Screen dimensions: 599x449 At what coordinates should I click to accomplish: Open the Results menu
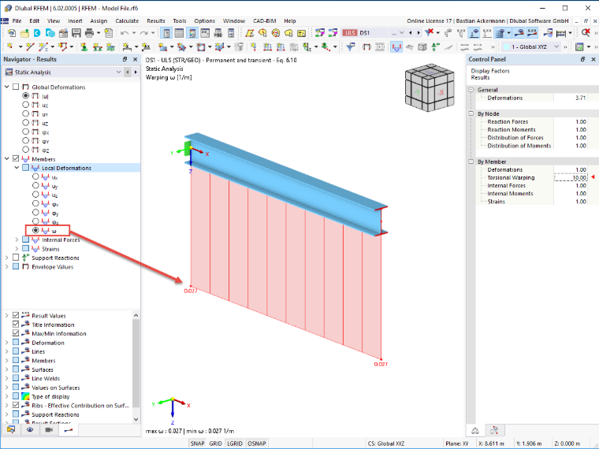point(156,21)
